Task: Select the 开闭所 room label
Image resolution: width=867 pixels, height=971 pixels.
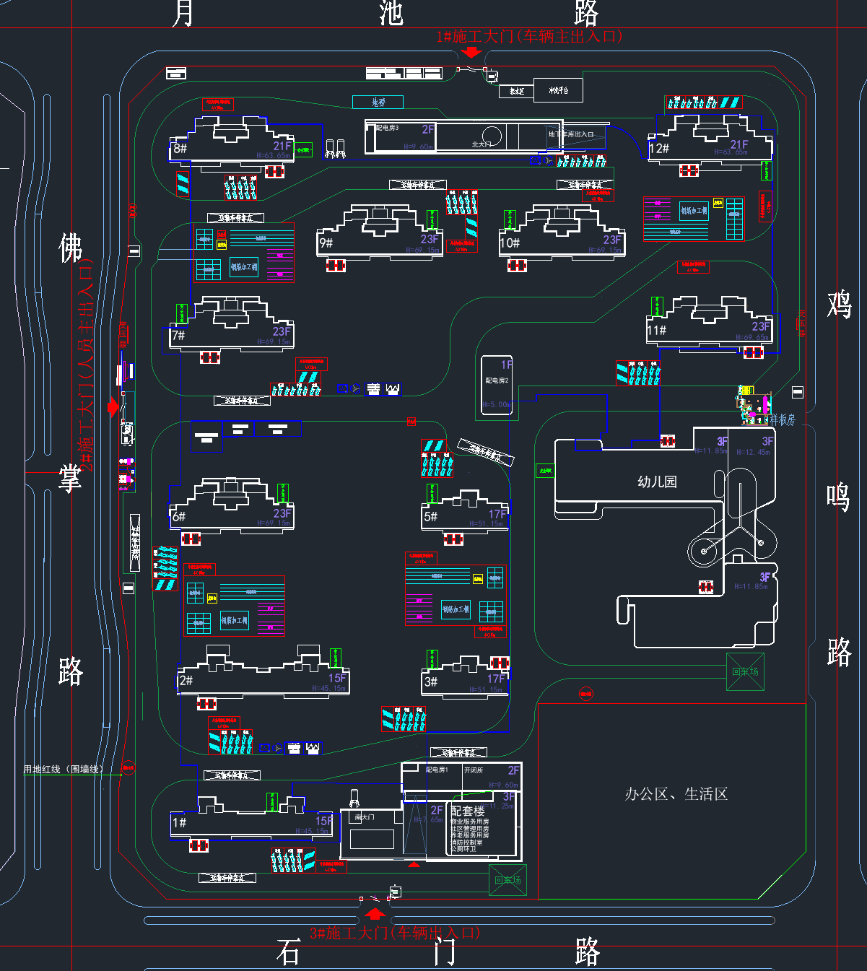Action: point(474,770)
